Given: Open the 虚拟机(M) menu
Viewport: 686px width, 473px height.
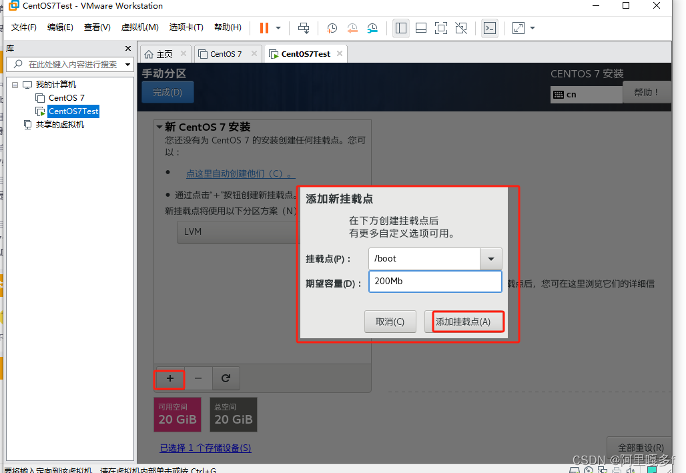Looking at the screenshot, I should click(139, 27).
